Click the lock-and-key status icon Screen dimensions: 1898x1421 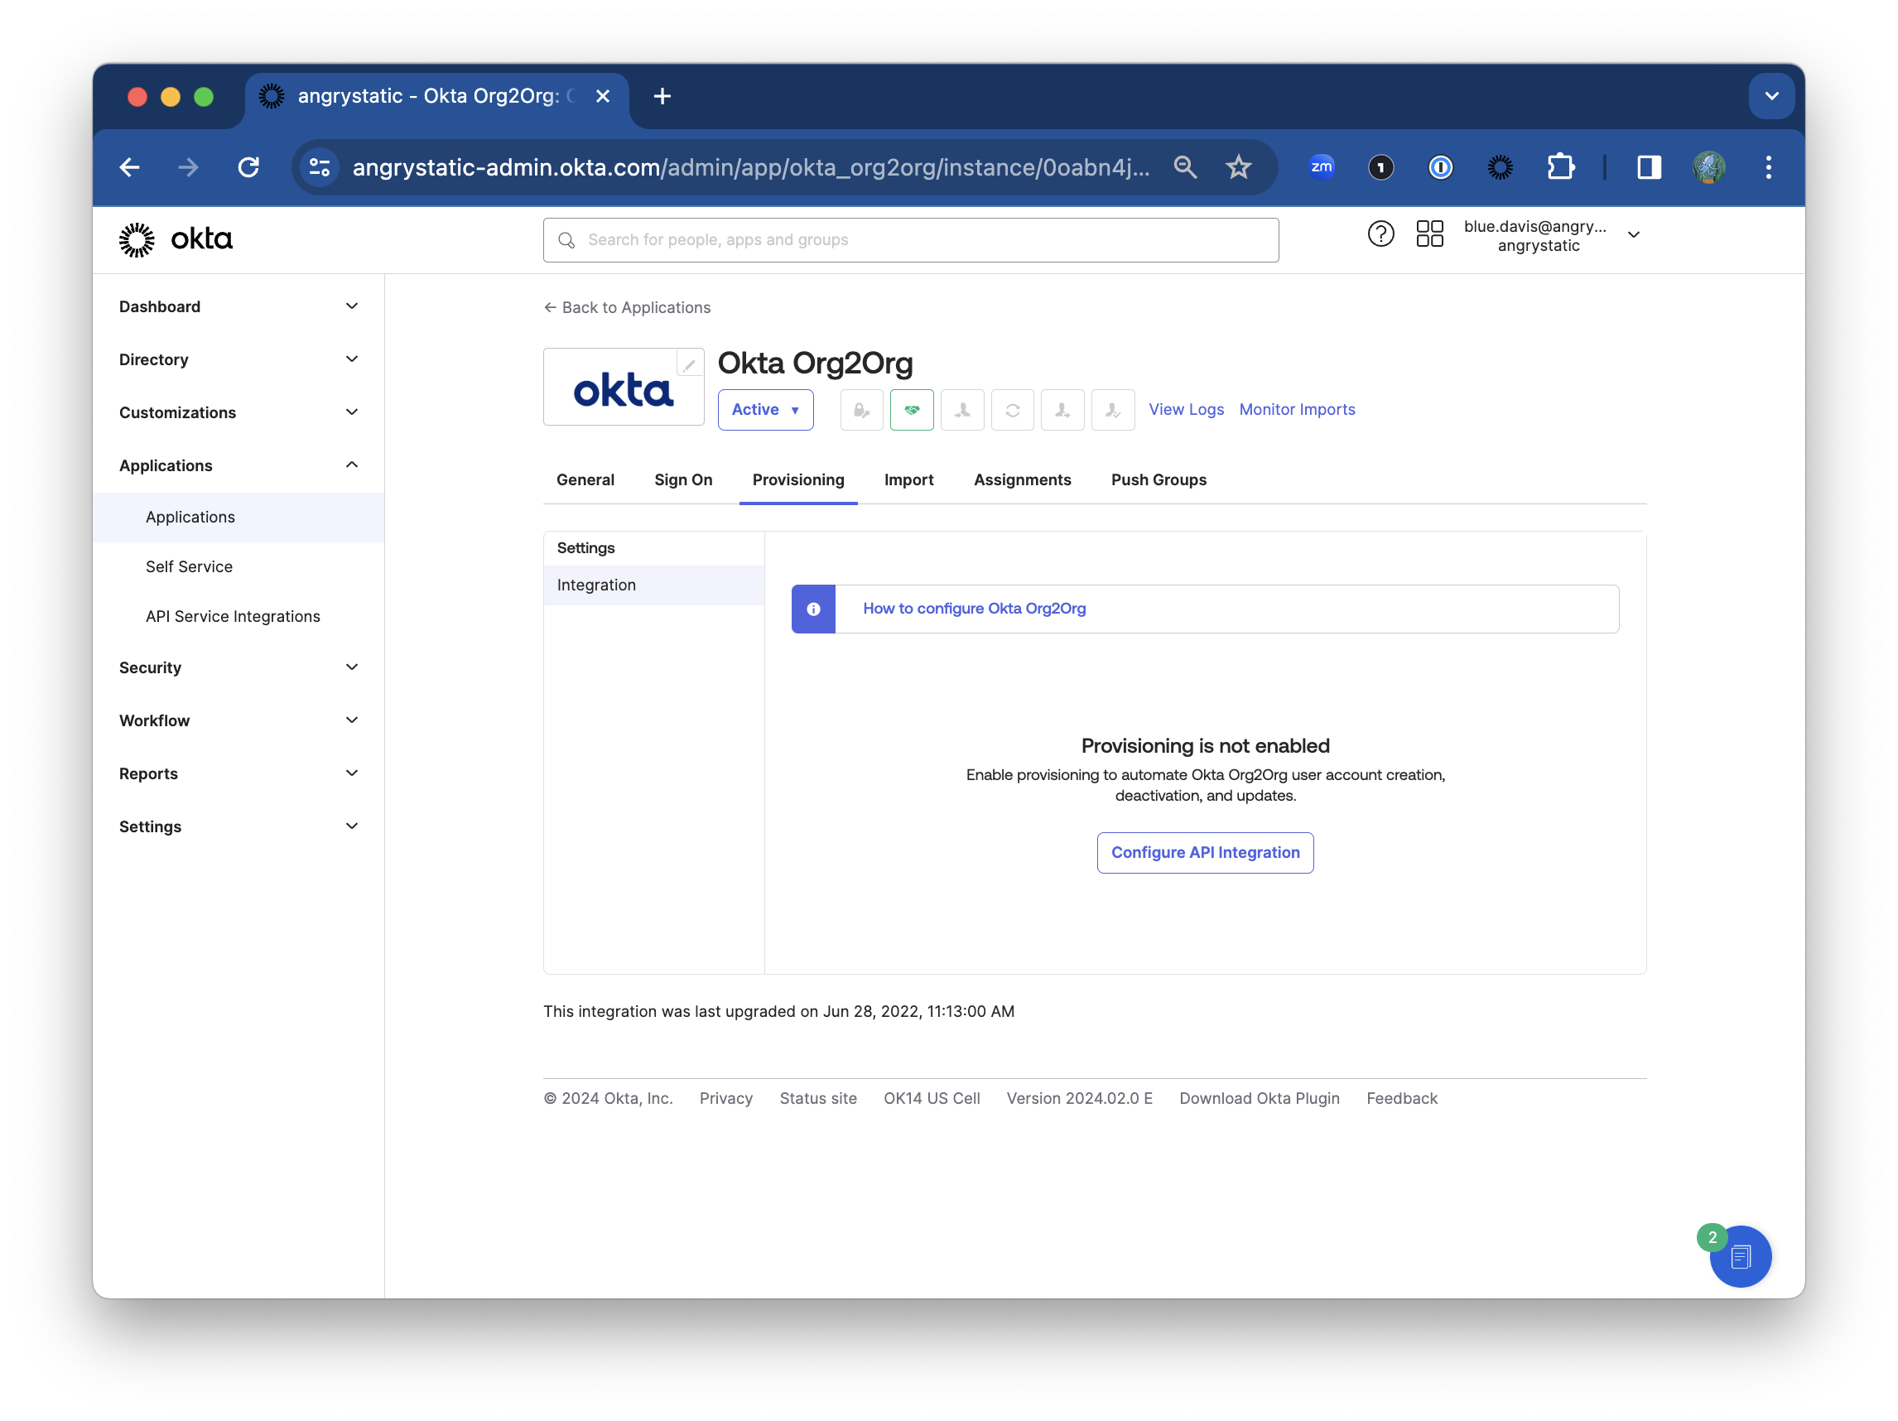click(860, 410)
